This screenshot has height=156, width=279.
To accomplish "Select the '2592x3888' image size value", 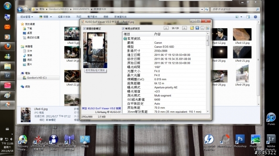I will click(x=160, y=51).
